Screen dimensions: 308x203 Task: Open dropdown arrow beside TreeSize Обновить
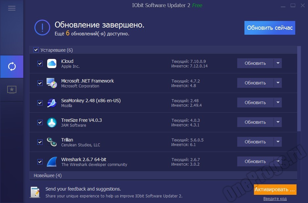tap(278, 122)
